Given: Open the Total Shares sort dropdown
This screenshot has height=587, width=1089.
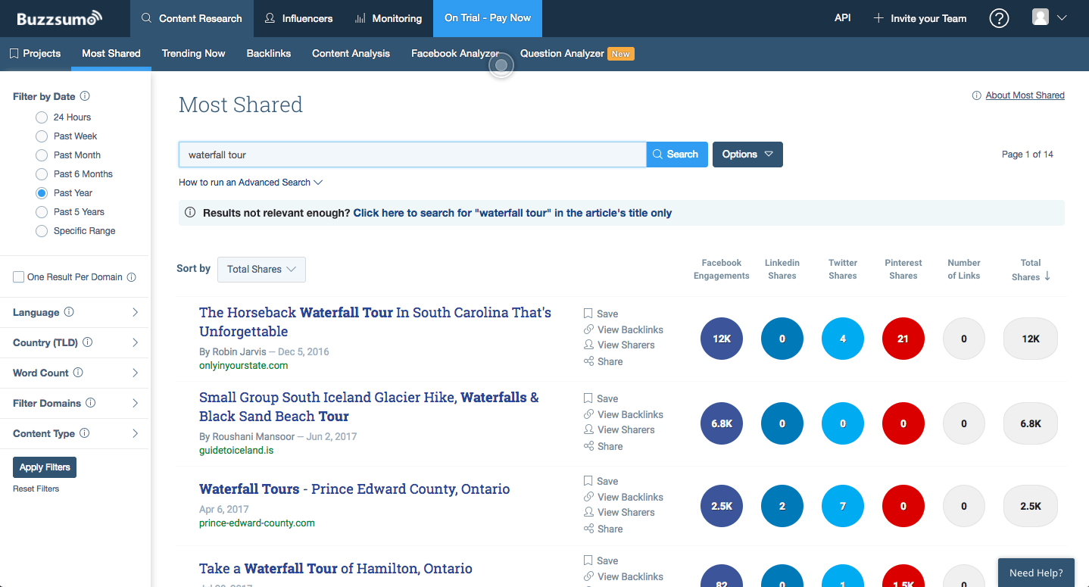Looking at the screenshot, I should (261, 270).
